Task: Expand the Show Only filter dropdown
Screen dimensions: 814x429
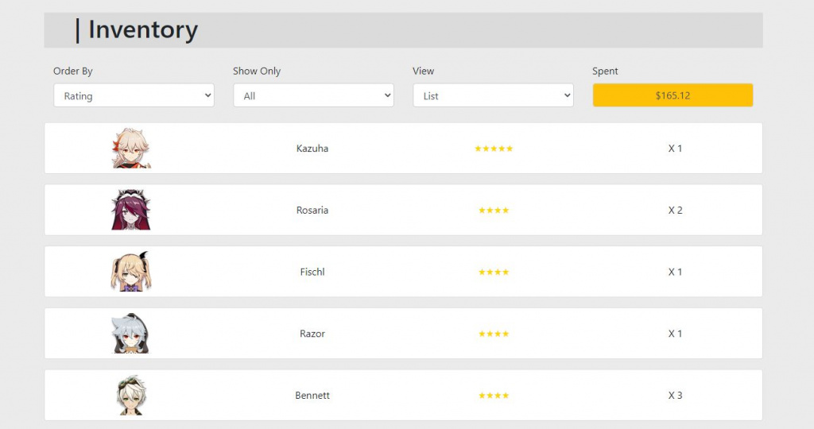Action: 313,95
